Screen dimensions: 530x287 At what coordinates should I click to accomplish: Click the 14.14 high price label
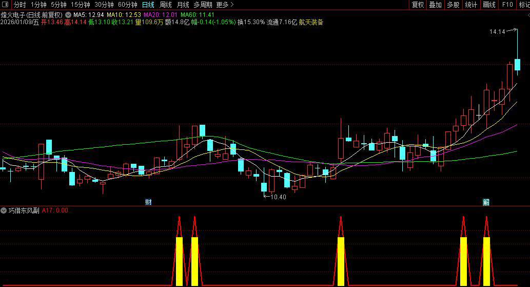pyautogui.click(x=497, y=32)
